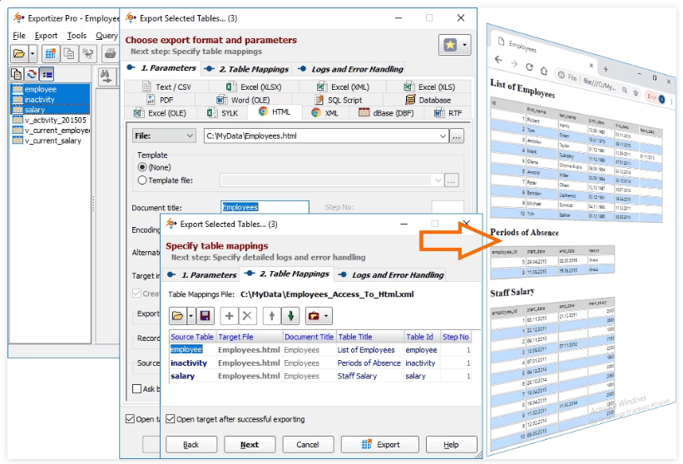Click the Help button

451,444
